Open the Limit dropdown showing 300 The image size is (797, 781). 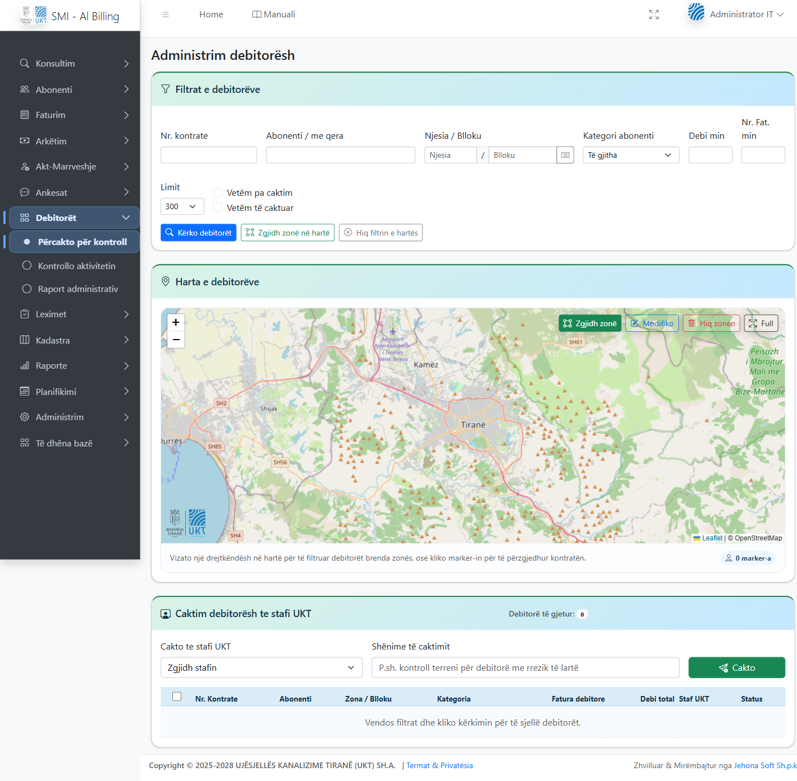click(182, 206)
